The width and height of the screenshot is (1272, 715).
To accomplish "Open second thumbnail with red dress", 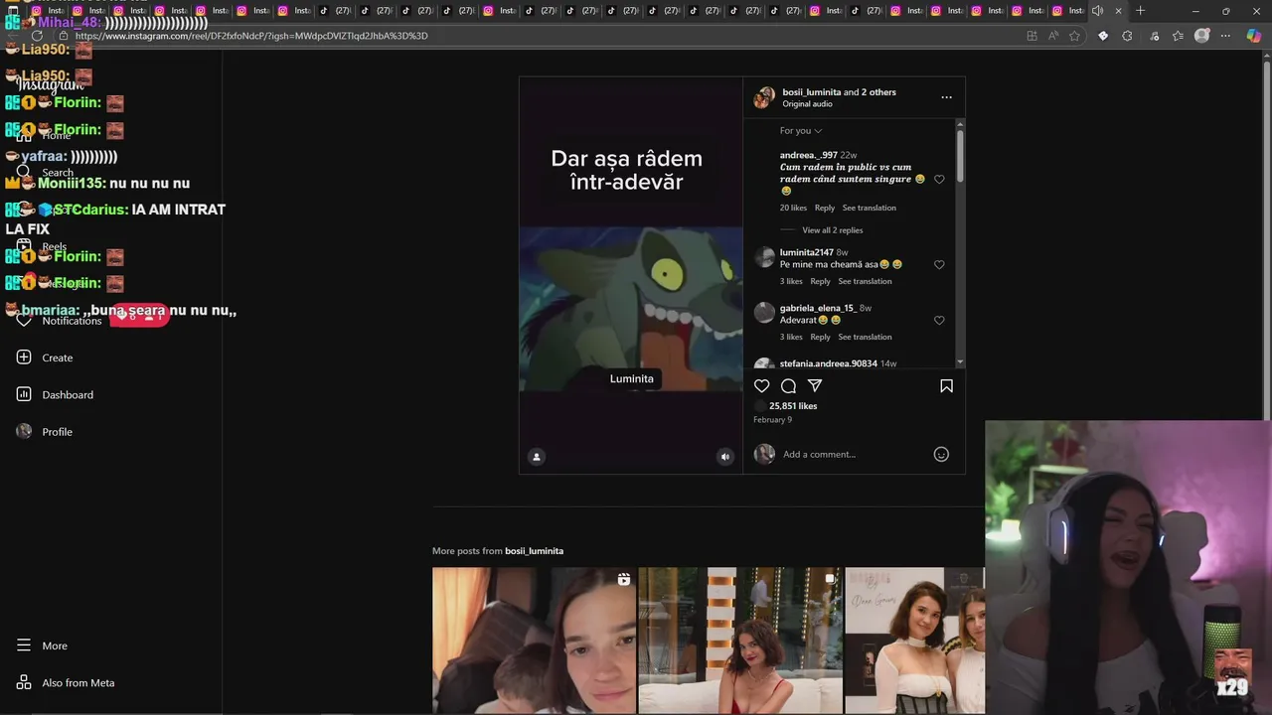I will point(740,641).
